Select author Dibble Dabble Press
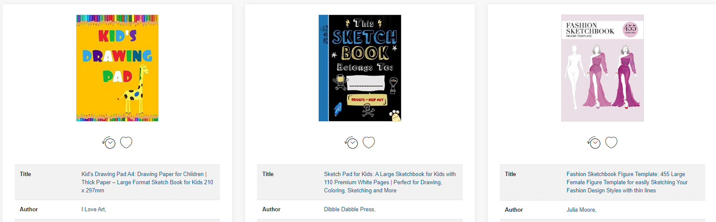Screen dimensions: 716x222 (349, 209)
